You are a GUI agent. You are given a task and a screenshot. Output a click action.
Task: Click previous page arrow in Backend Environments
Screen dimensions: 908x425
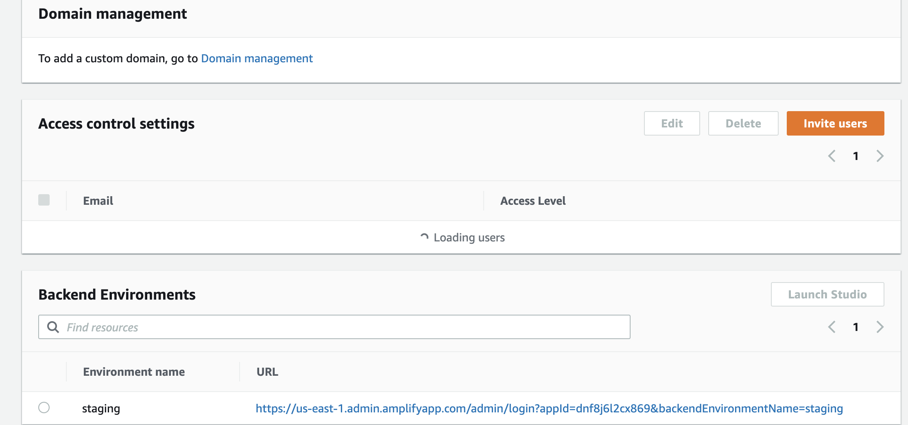[x=832, y=327]
